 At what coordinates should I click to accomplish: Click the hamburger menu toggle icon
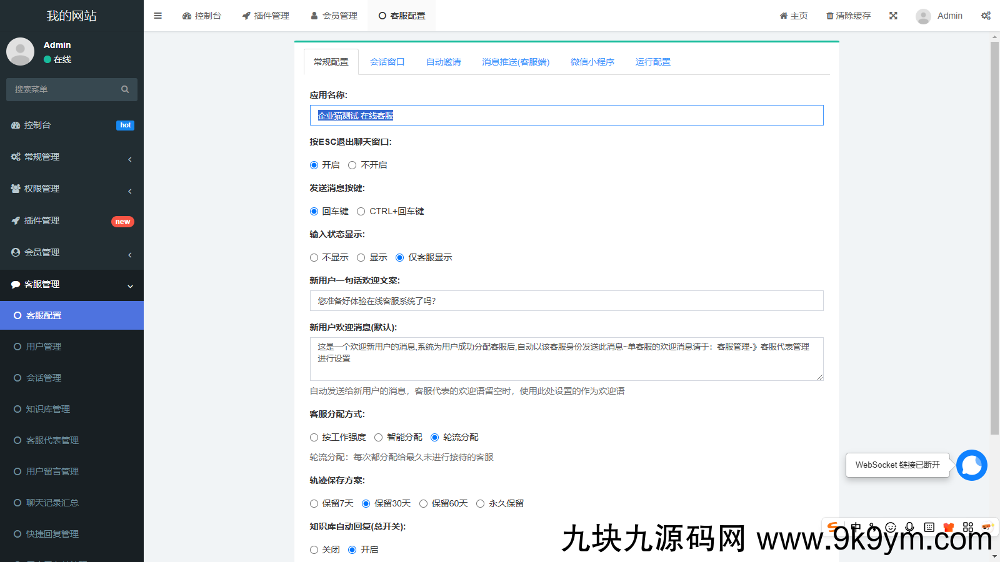click(158, 16)
